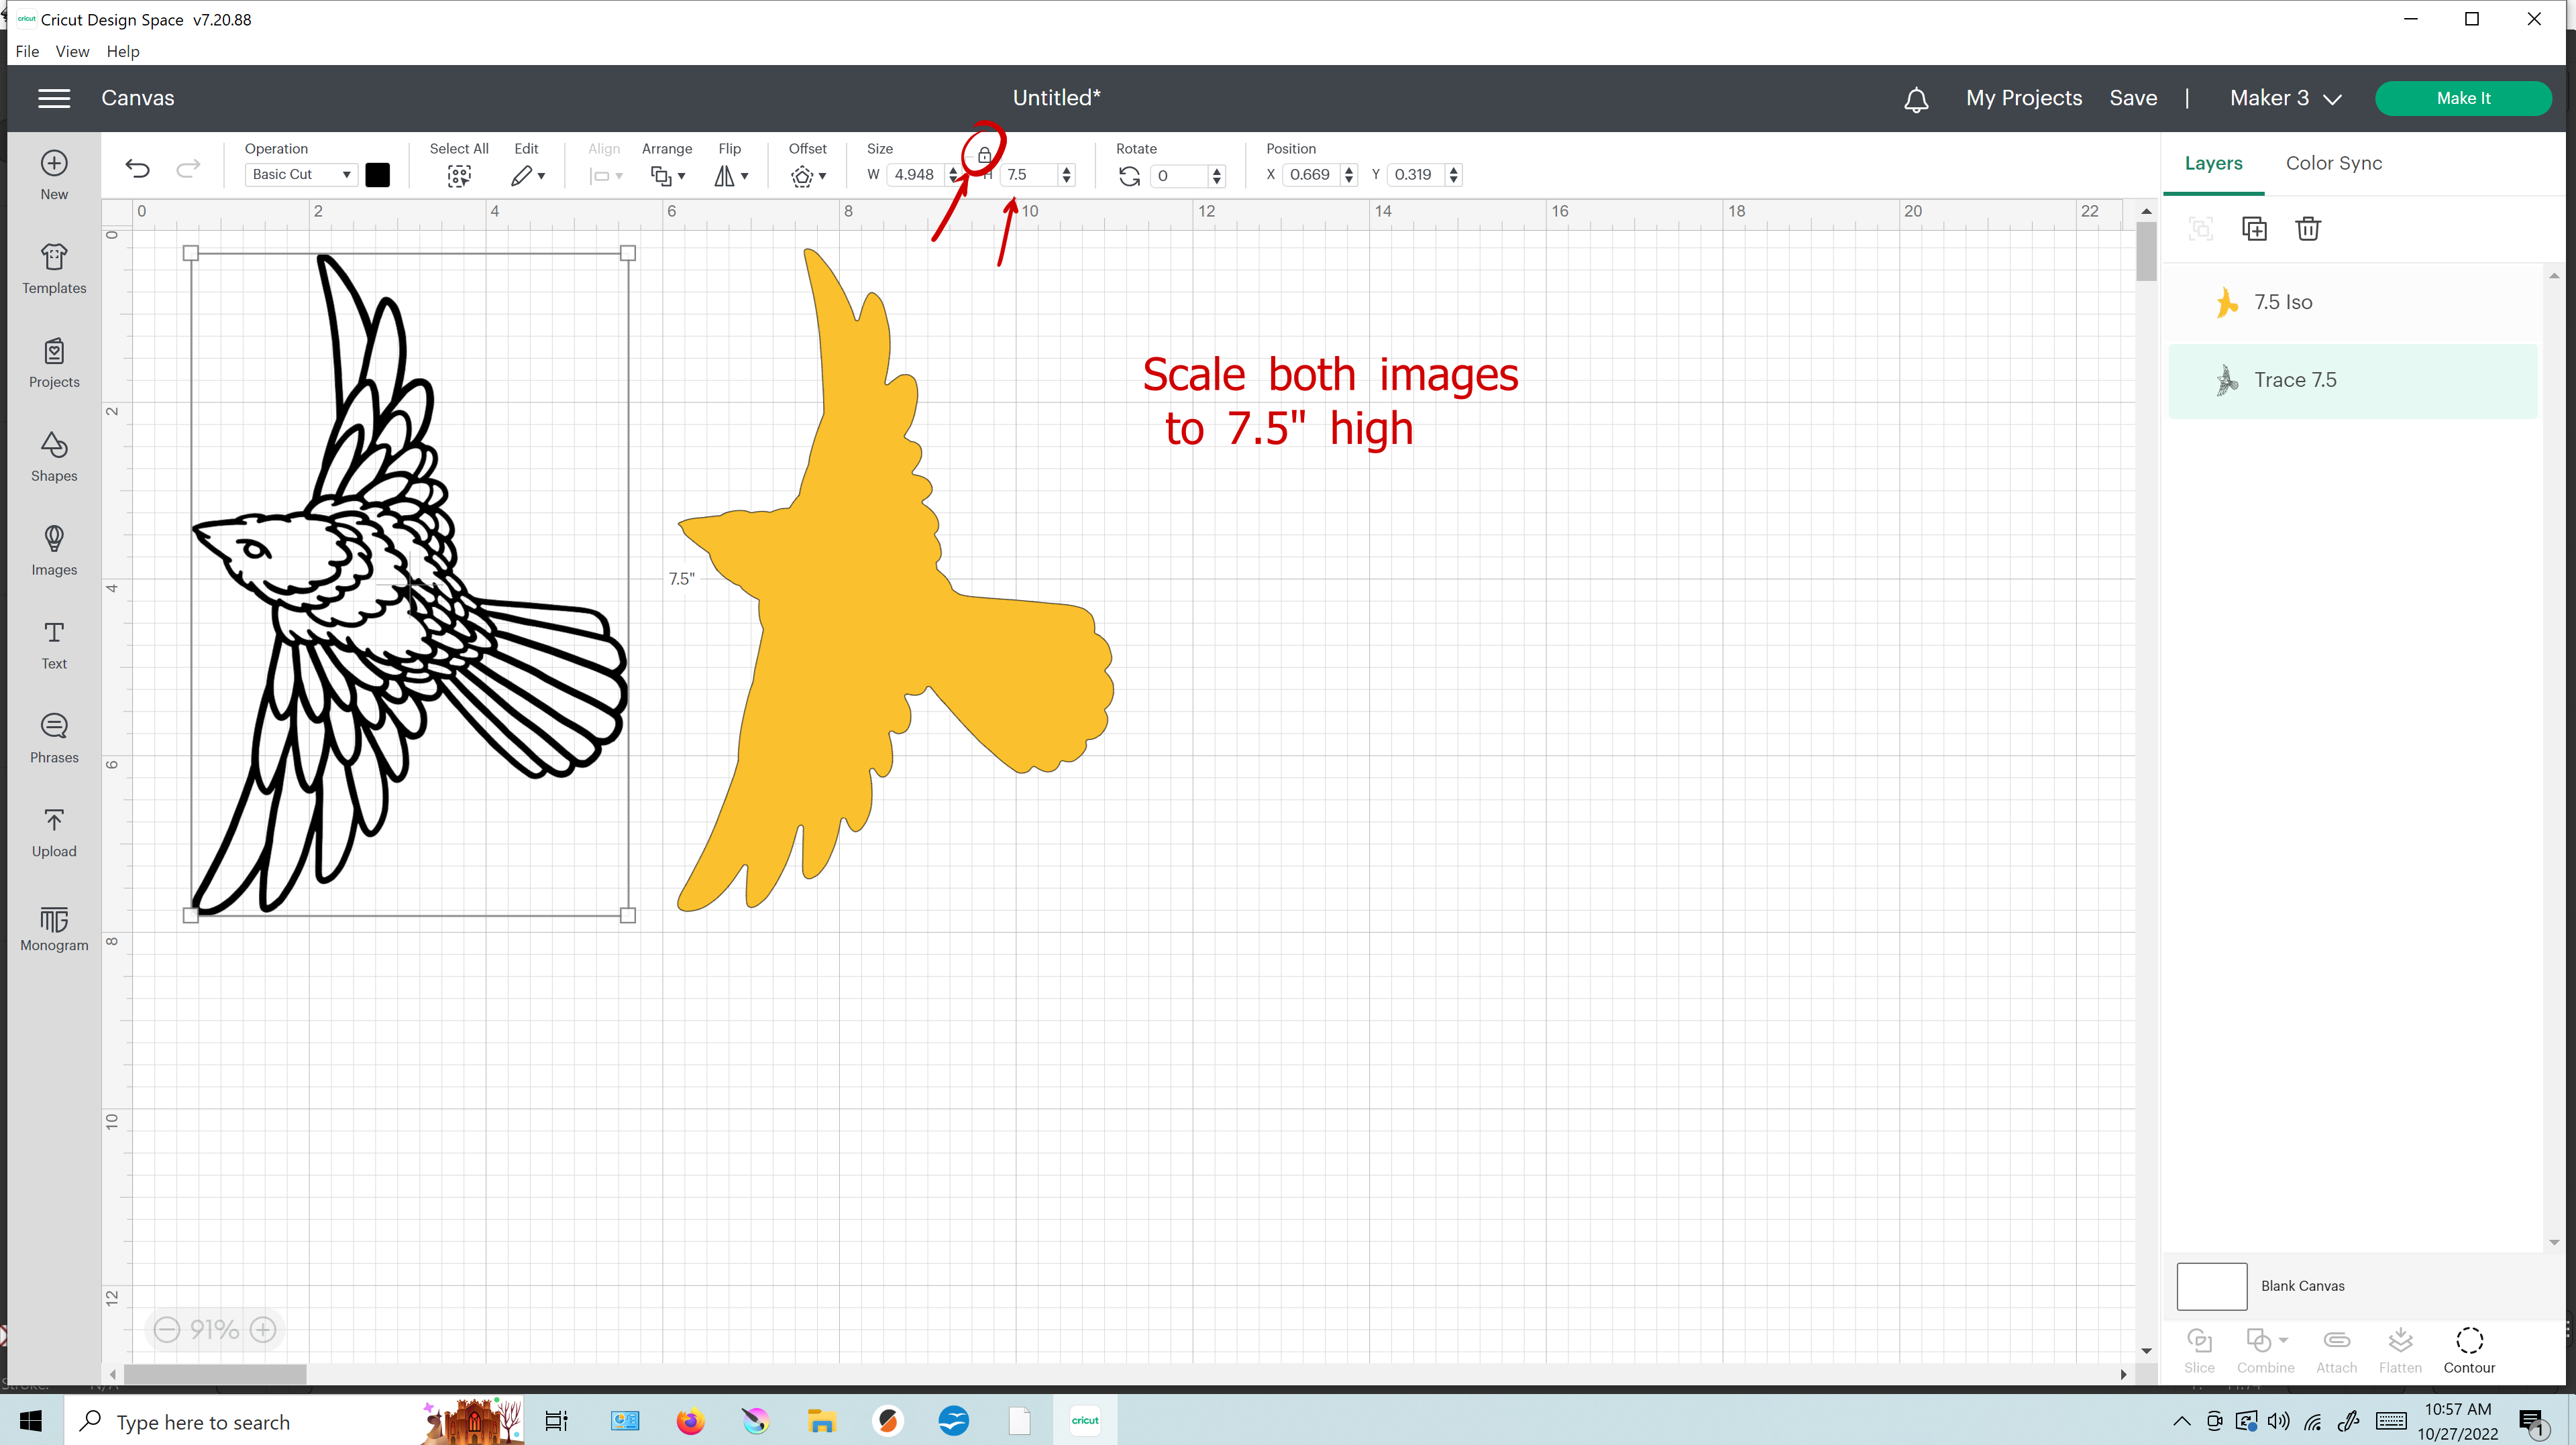Open My Projects
The height and width of the screenshot is (1445, 2576).
[2022, 98]
